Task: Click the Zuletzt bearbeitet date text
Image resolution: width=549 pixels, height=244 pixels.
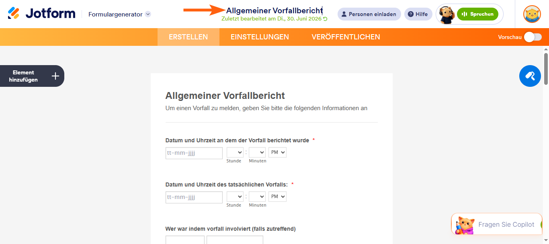Action: [272, 19]
